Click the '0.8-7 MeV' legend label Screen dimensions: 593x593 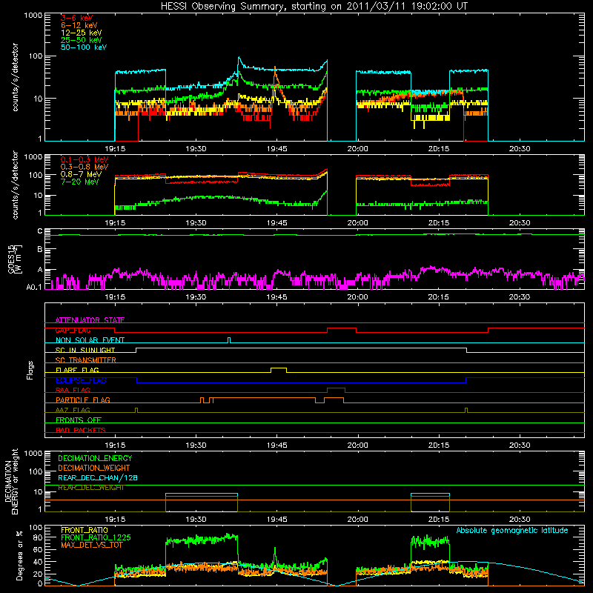click(81, 174)
